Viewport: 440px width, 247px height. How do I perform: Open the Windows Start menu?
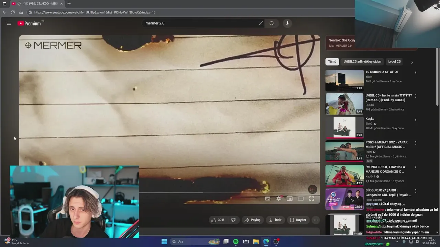point(164,242)
